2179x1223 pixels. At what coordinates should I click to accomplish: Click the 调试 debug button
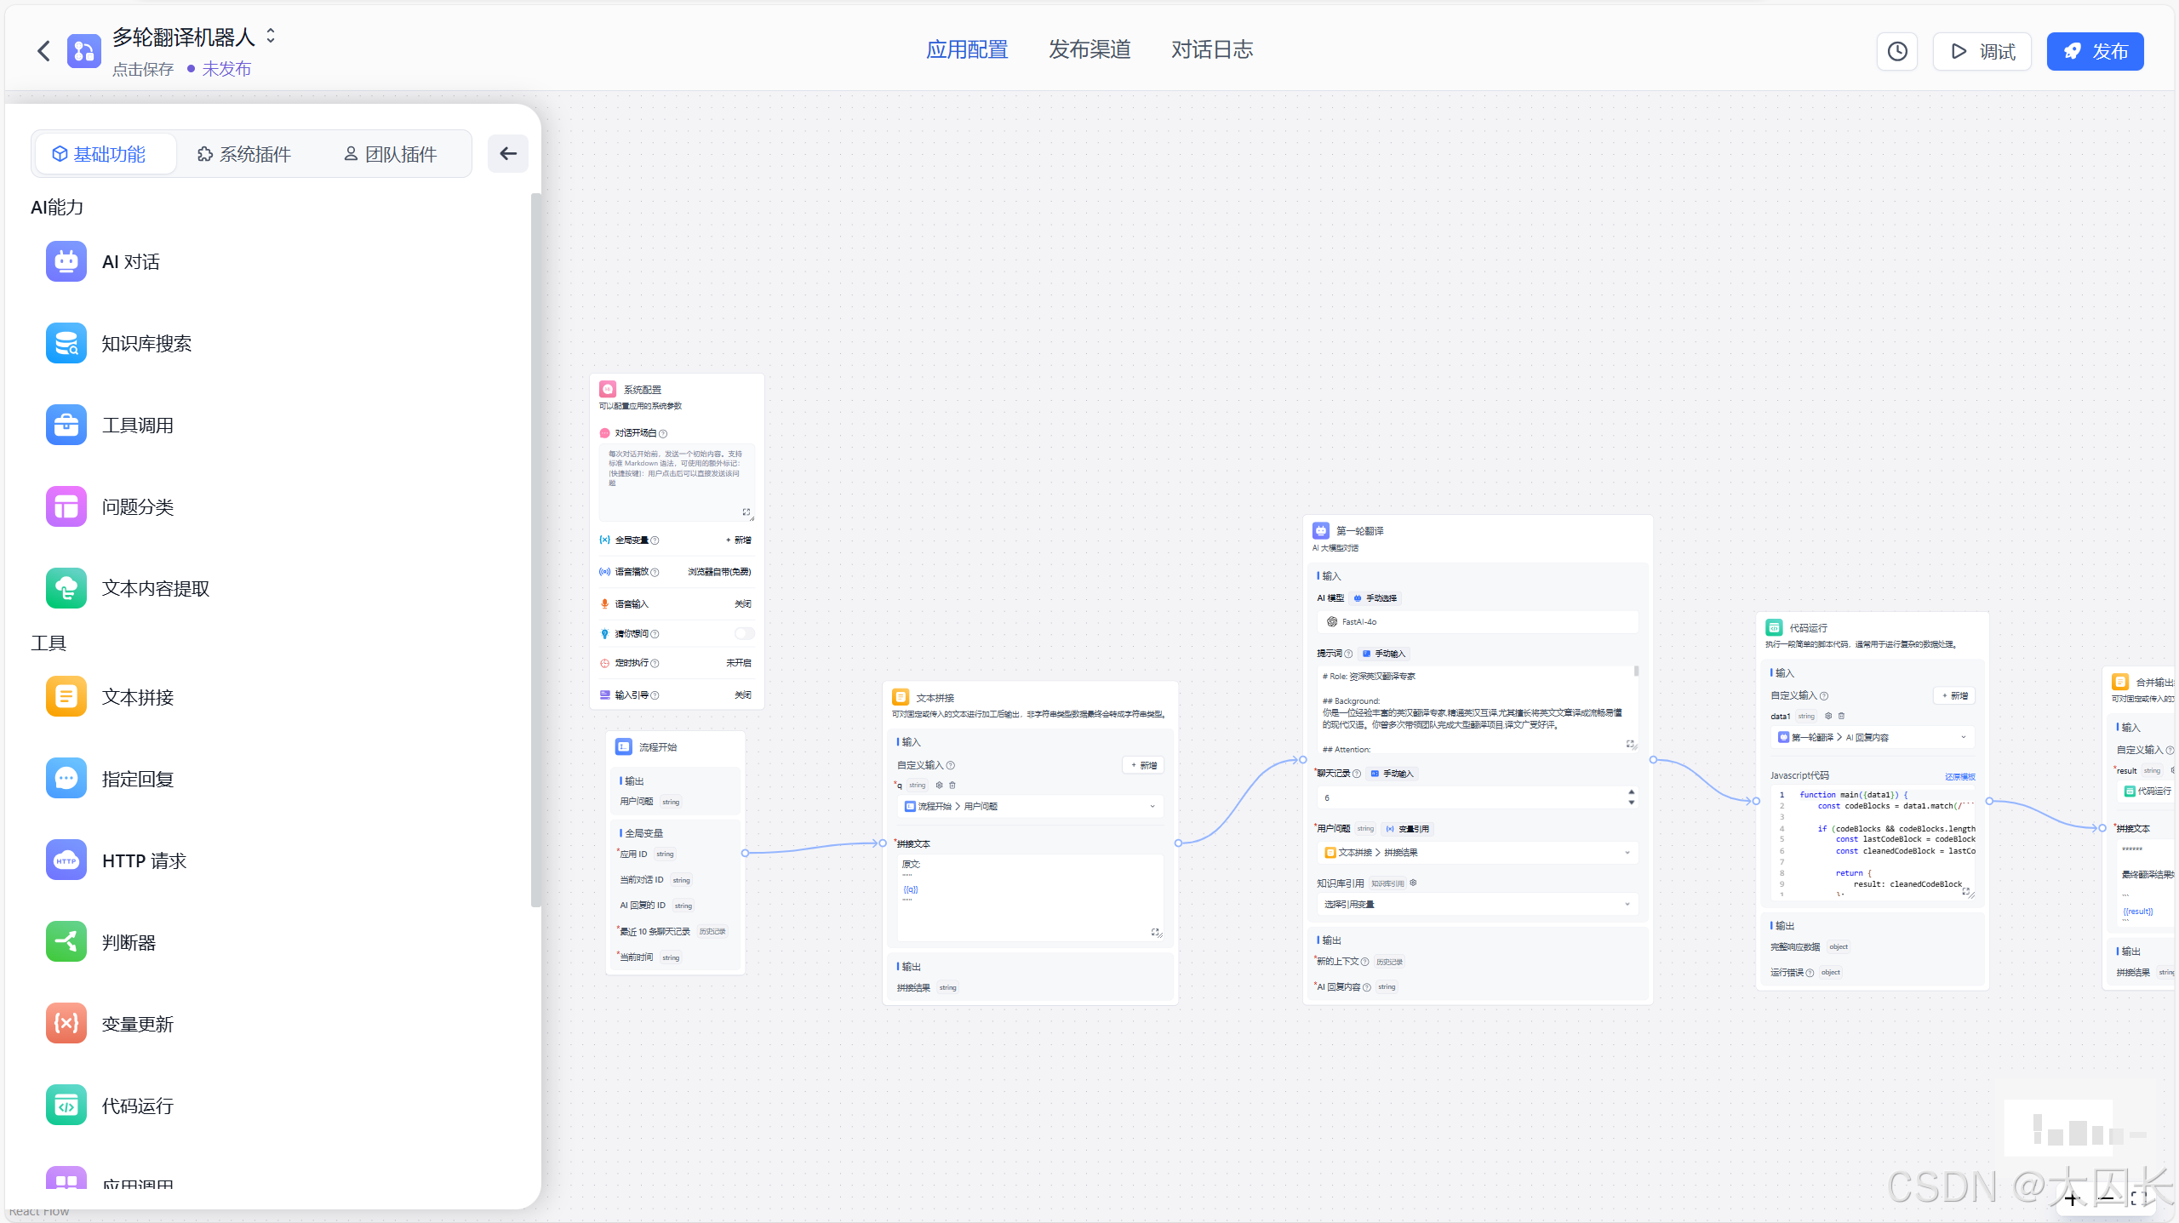(x=1982, y=51)
